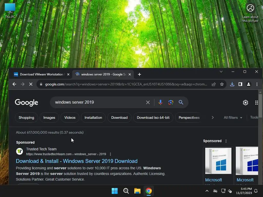Expand the All filters dropdown
This screenshot has height=197, width=263.
(233, 117)
